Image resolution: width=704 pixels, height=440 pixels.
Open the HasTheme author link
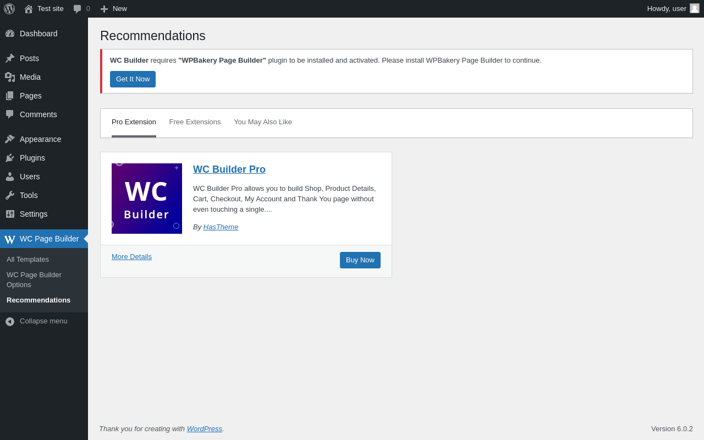point(221,227)
